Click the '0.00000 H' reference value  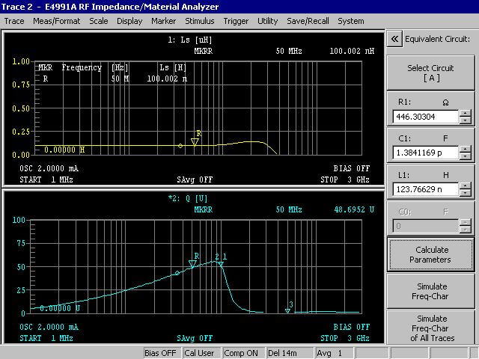coord(64,150)
